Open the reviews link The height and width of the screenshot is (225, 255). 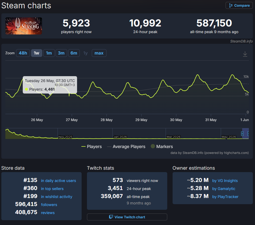tap(48, 213)
